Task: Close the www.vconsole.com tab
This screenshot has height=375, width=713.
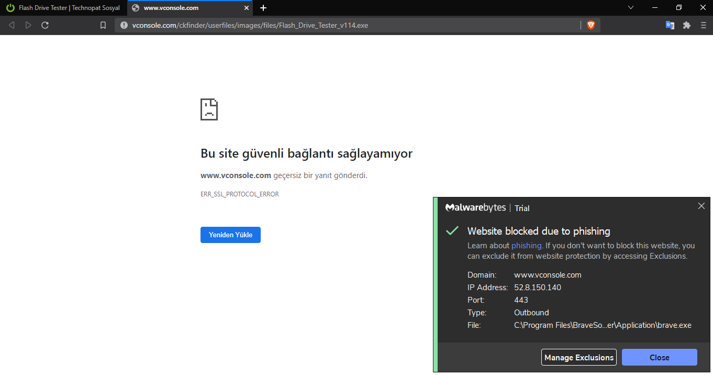Action: click(247, 8)
